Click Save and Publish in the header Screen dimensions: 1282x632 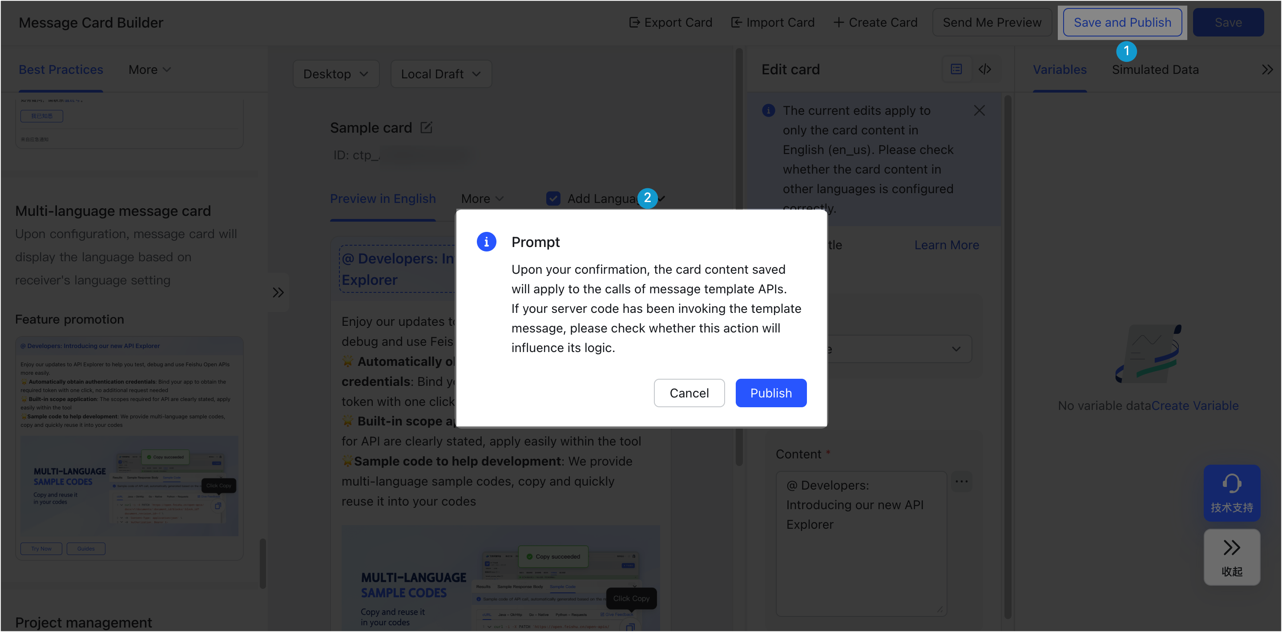(1122, 22)
